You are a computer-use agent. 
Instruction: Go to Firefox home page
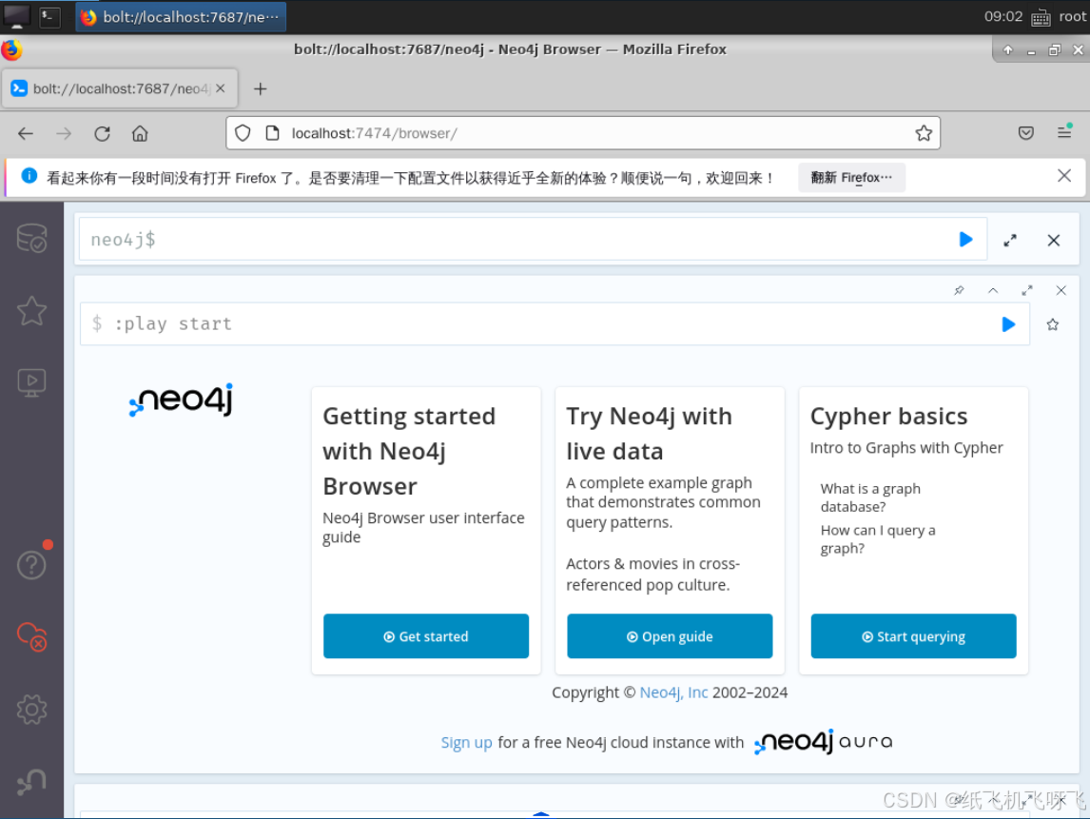[140, 133]
